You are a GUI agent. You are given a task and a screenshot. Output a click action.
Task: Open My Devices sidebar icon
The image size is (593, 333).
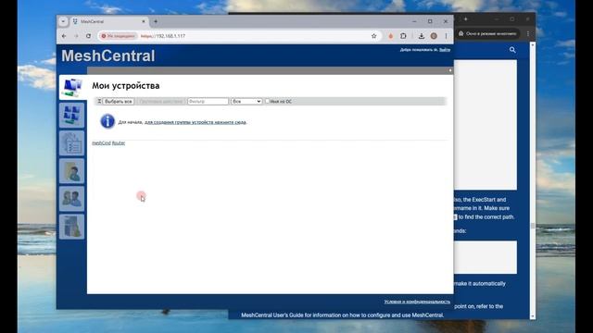point(72,87)
